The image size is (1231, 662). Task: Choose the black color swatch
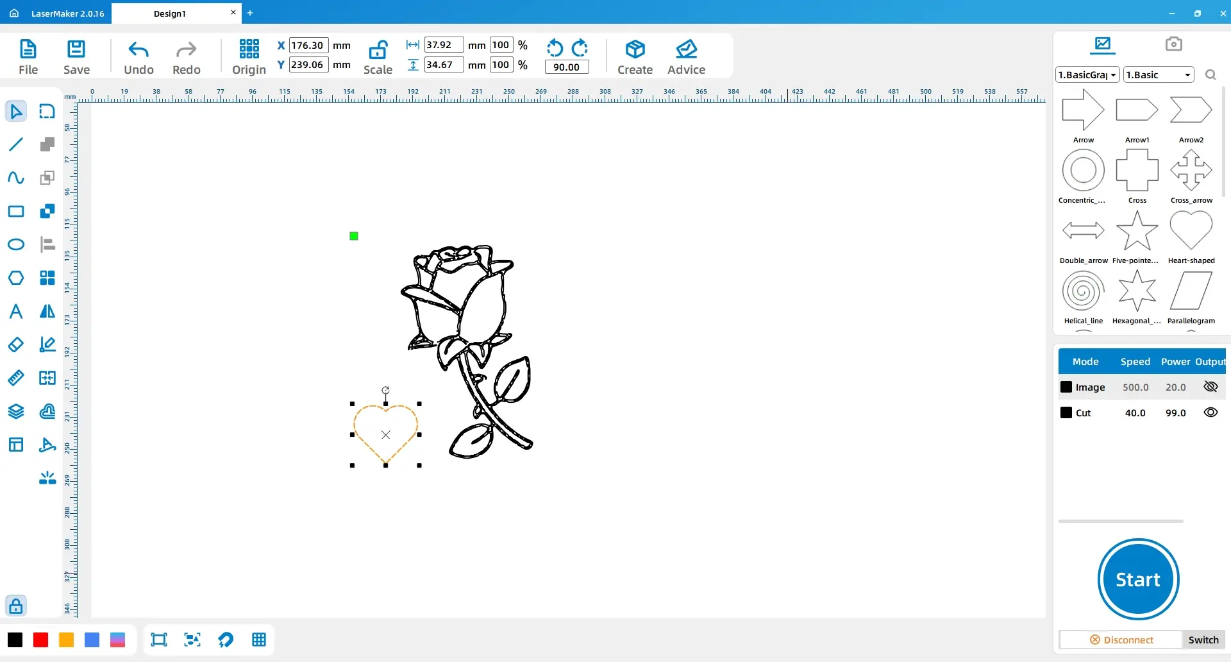point(15,640)
